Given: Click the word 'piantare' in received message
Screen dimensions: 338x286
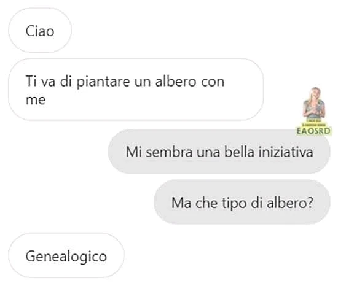Looking at the screenshot, I should 103,82.
